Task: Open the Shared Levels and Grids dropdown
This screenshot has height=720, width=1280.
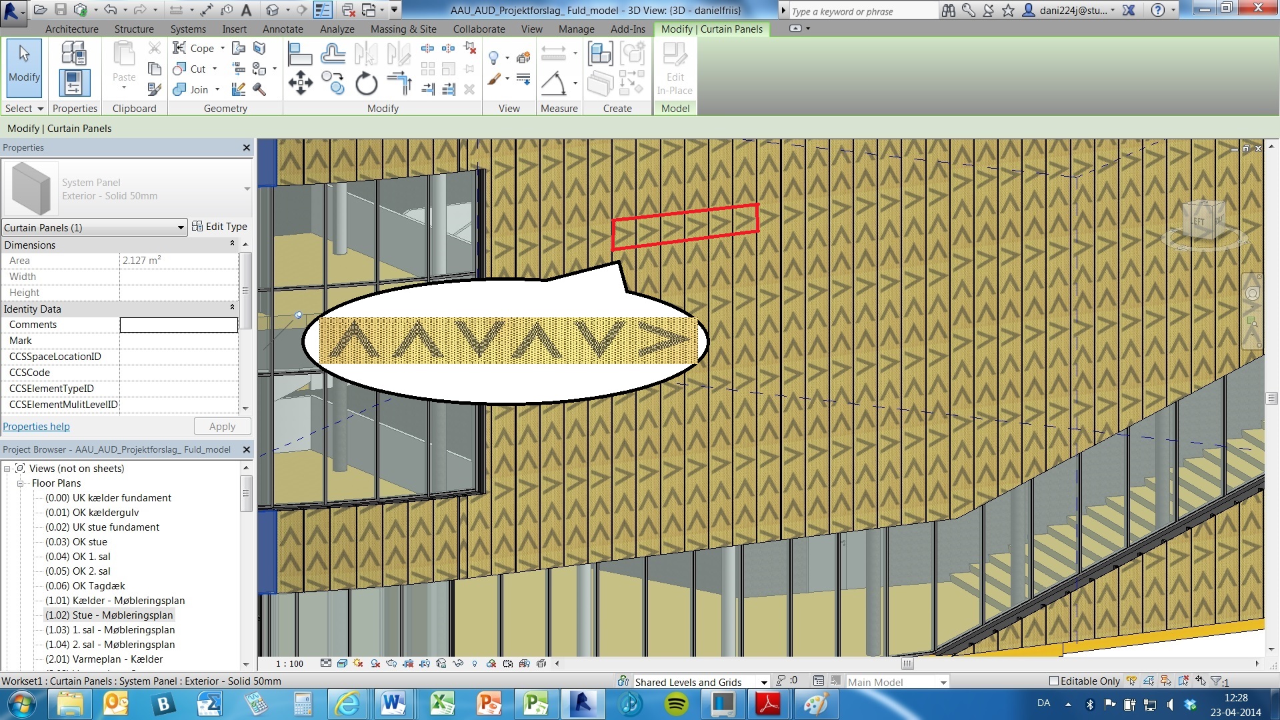Action: tap(764, 681)
